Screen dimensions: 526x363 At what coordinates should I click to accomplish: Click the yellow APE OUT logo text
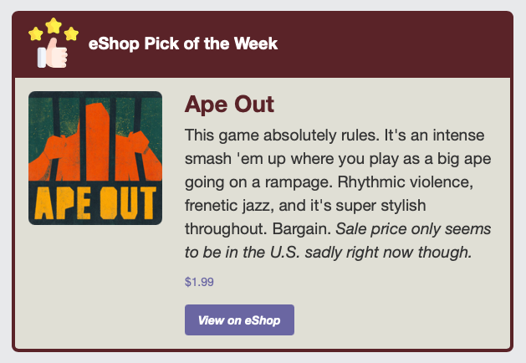point(94,201)
